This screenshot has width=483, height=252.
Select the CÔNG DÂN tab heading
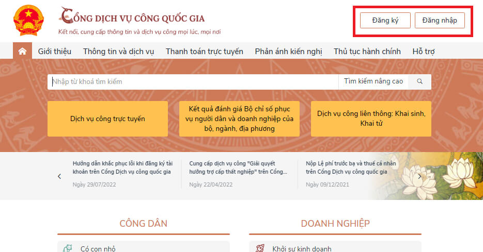[144, 224]
